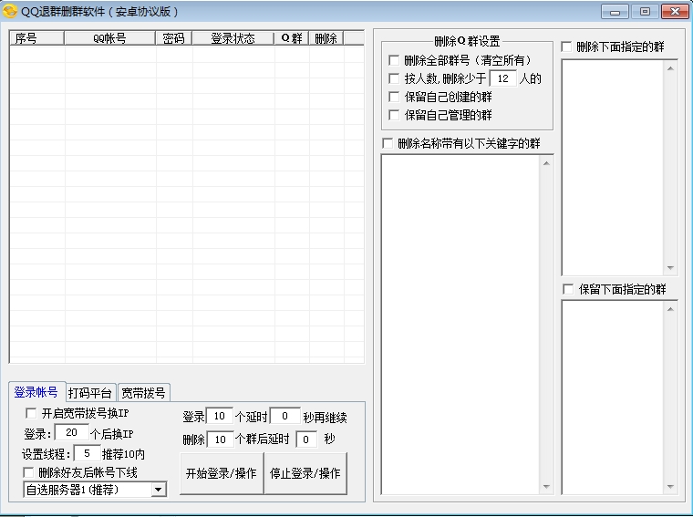Click 停止登录/操作 button

(305, 473)
